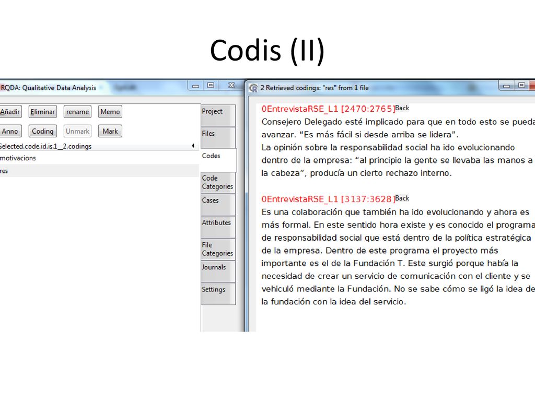Minimize the Retrieved codings window

pyautogui.click(x=507, y=86)
